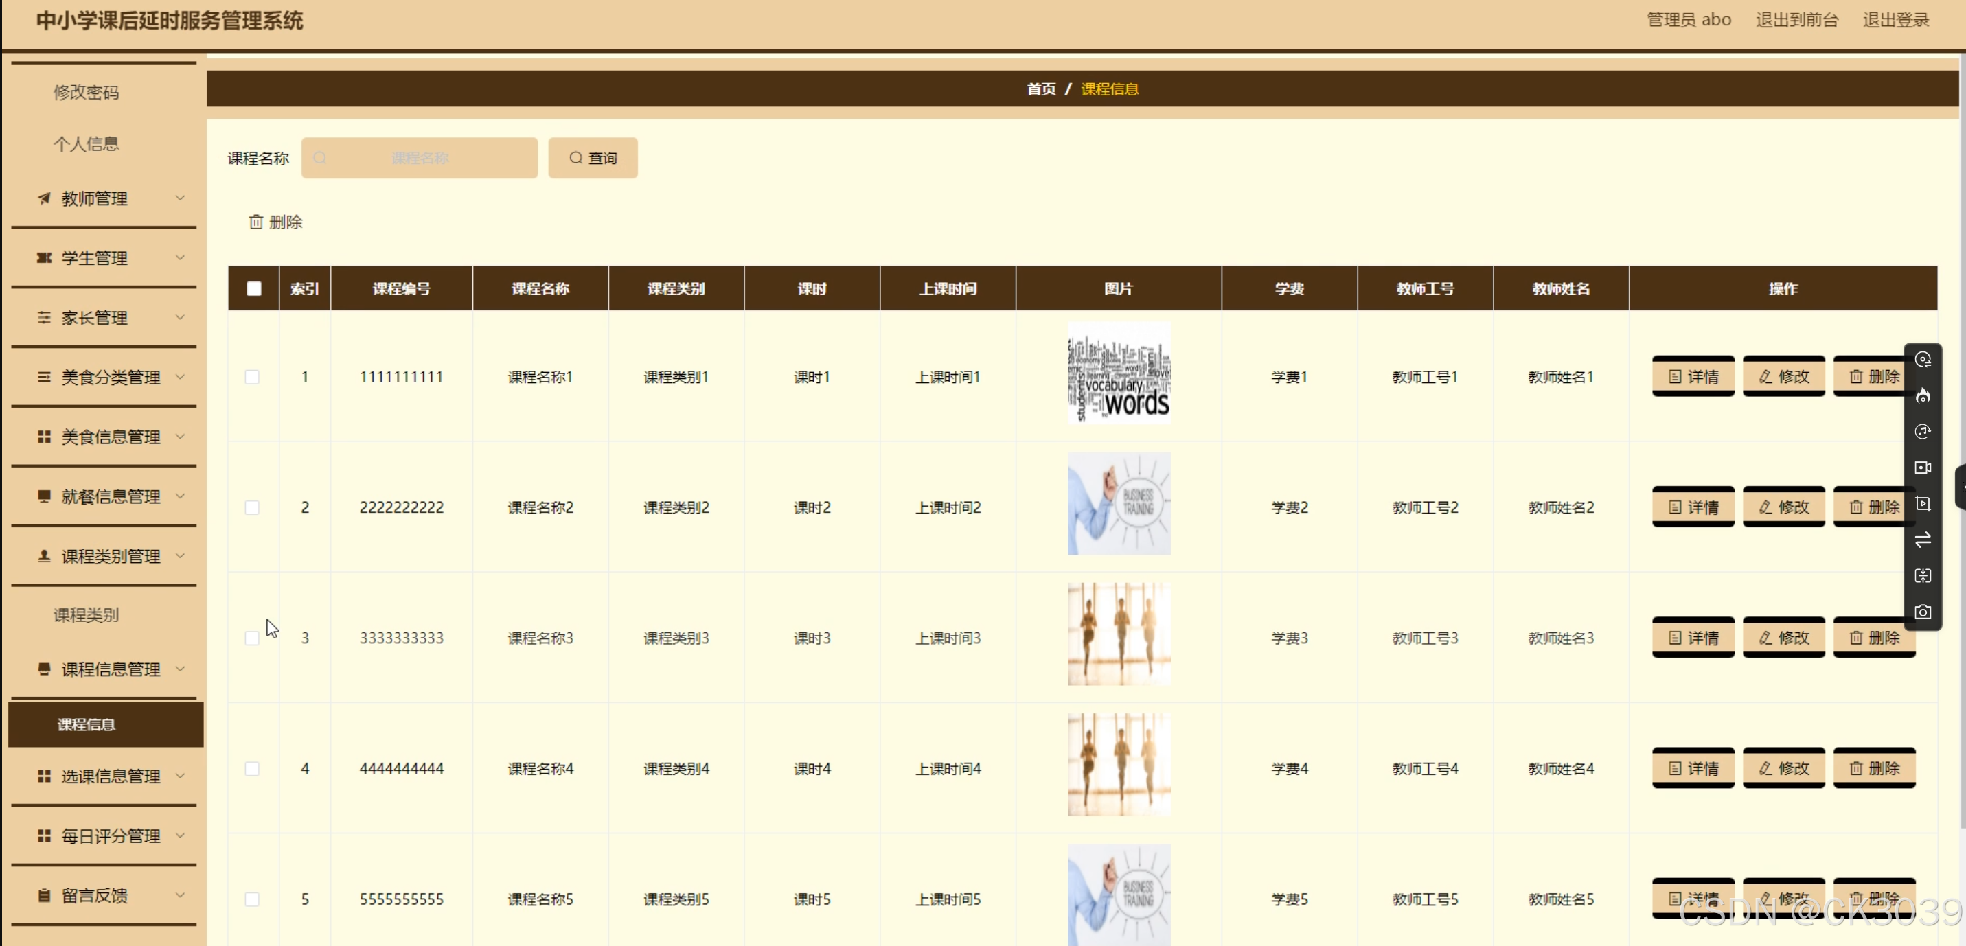Click the paper plane icon beside 教师管理
Image resolution: width=1966 pixels, height=946 pixels.
[44, 198]
